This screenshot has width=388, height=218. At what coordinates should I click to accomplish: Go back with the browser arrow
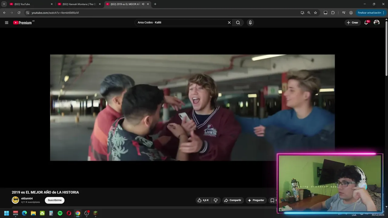(4, 13)
